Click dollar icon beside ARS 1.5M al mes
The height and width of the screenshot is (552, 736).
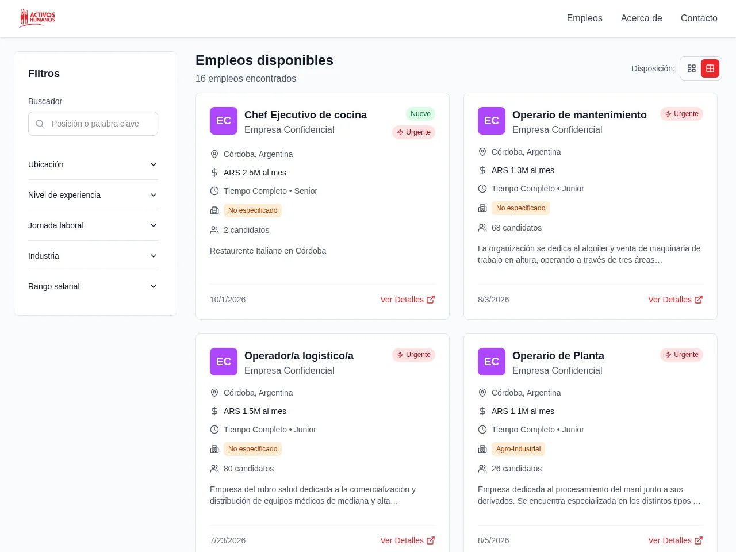[214, 411]
